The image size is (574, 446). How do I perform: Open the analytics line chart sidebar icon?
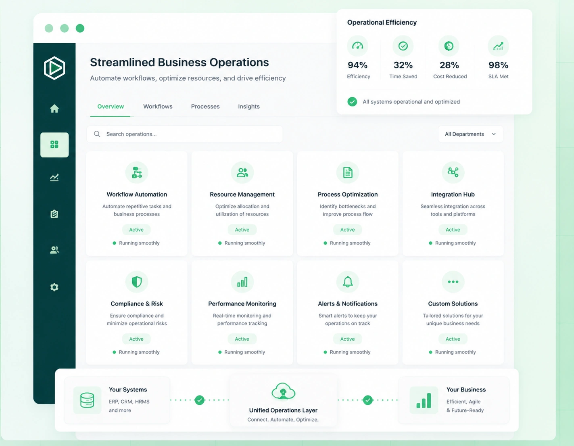tap(54, 177)
